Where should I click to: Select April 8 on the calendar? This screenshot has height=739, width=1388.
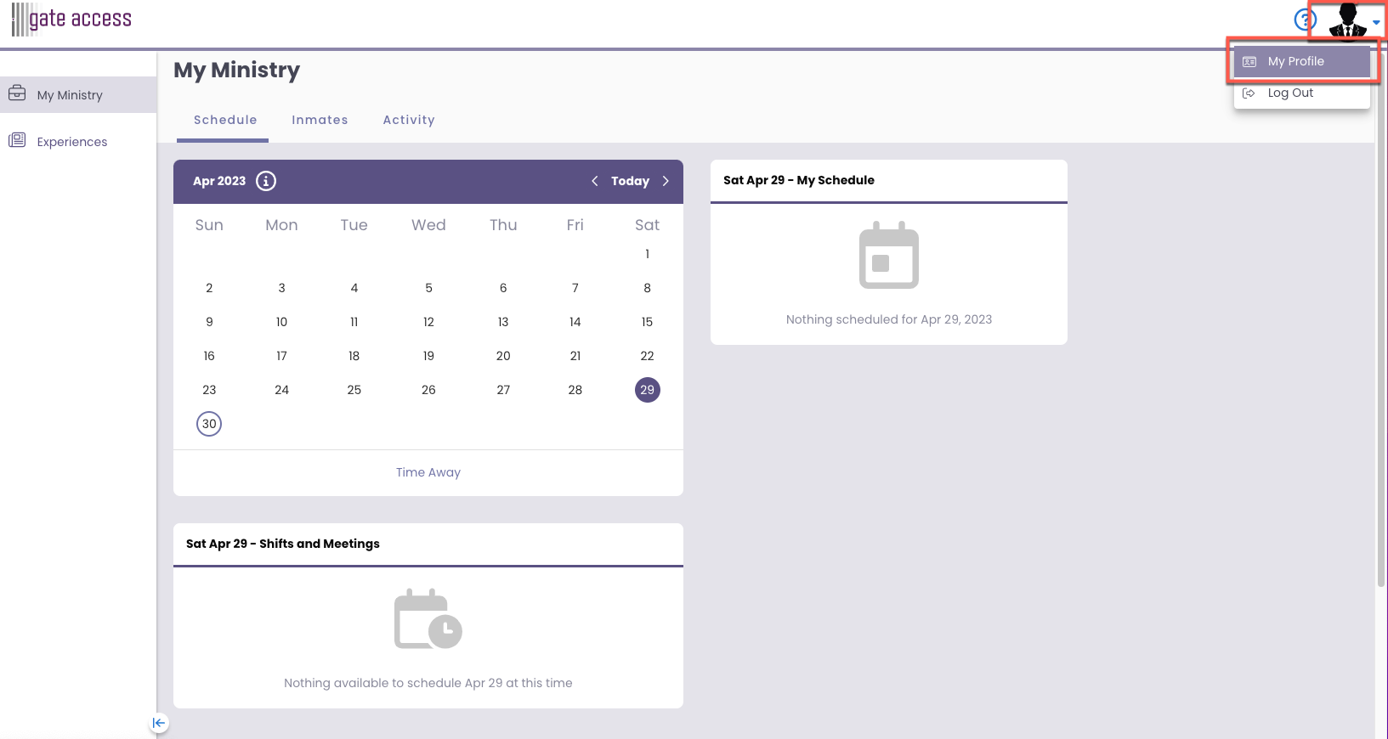point(647,288)
